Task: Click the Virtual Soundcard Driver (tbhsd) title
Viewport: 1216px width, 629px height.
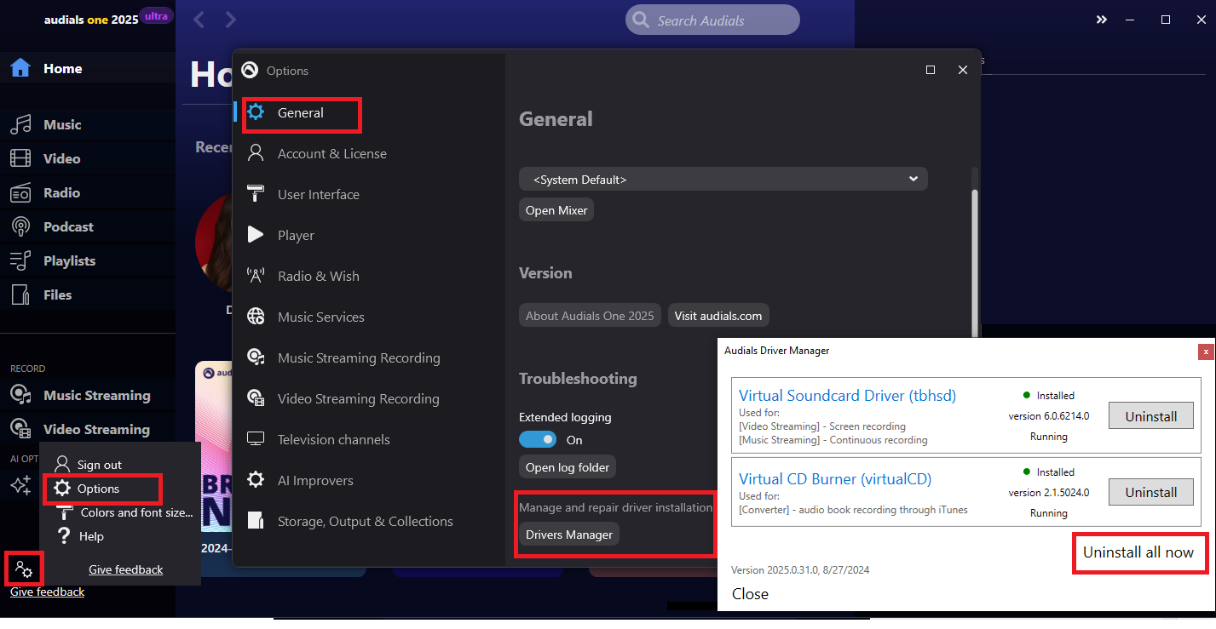Action: pyautogui.click(x=847, y=396)
